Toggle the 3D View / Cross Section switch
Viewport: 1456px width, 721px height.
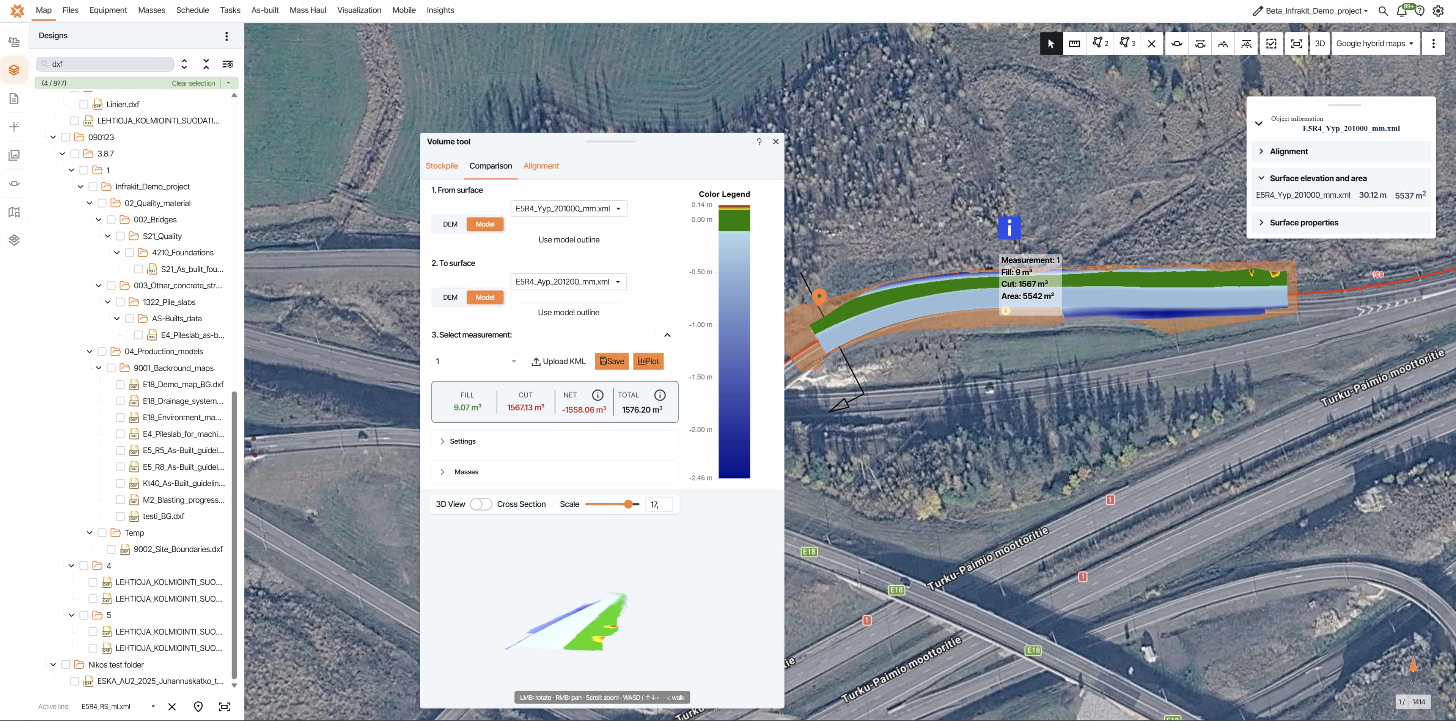[480, 504]
